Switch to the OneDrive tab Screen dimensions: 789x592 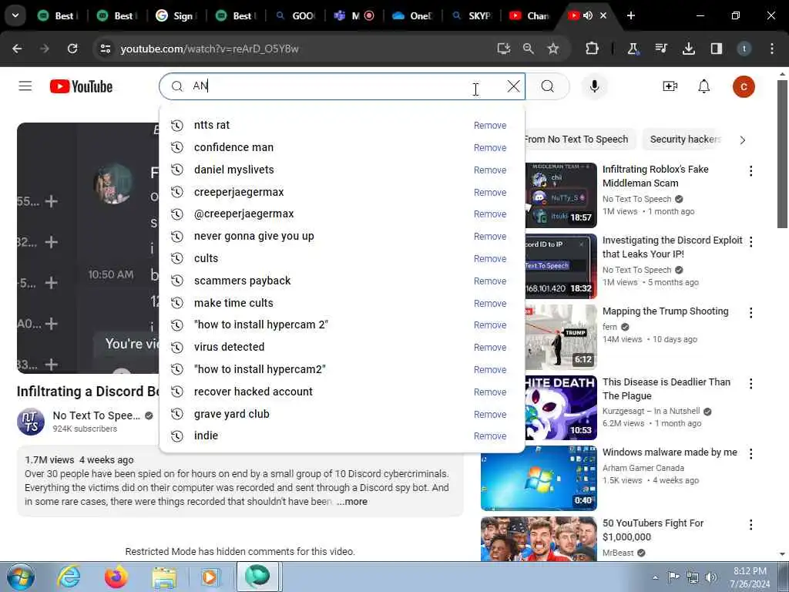[x=411, y=16]
